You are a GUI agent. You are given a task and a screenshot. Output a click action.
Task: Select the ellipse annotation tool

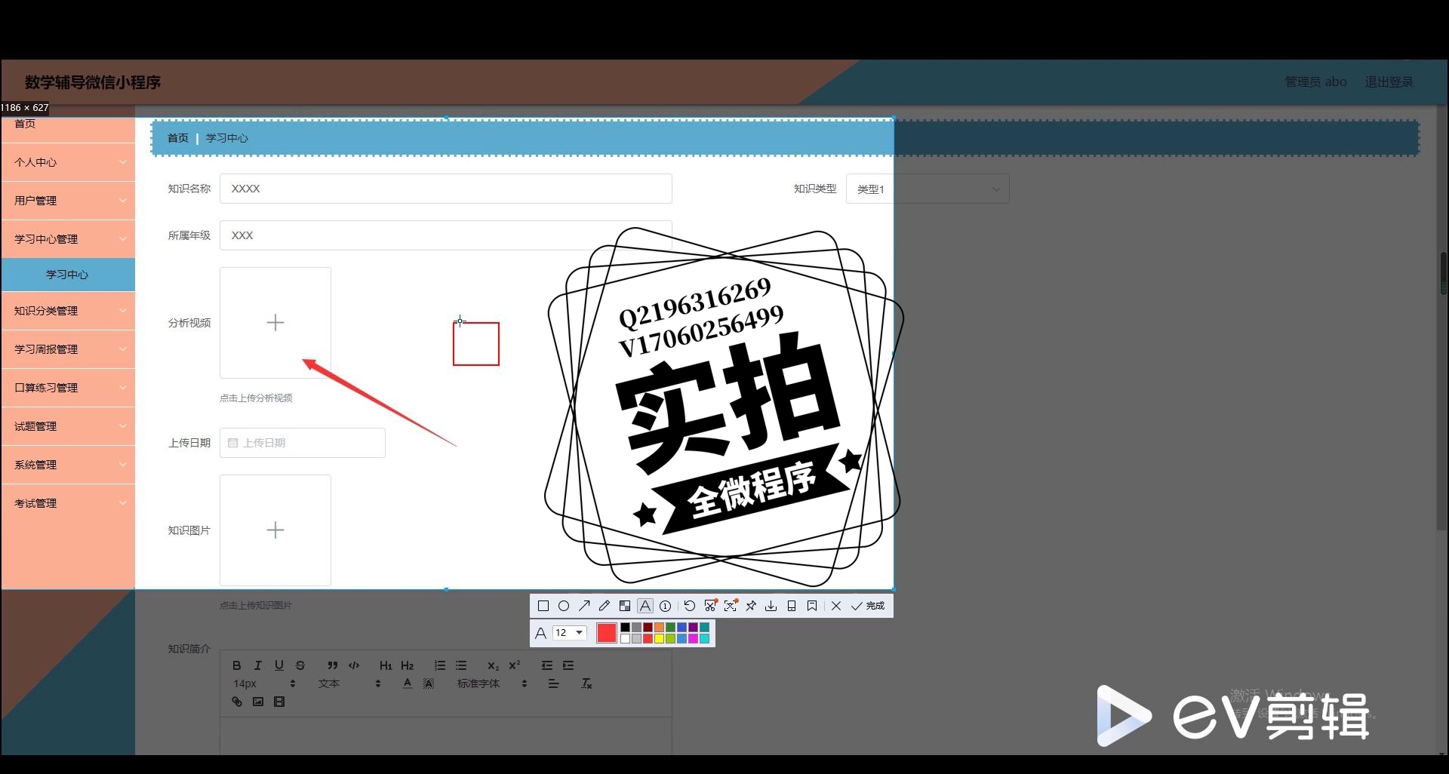(563, 606)
